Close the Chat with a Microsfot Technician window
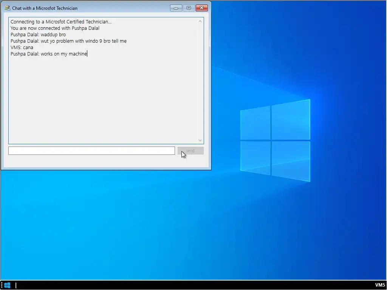 coord(202,8)
